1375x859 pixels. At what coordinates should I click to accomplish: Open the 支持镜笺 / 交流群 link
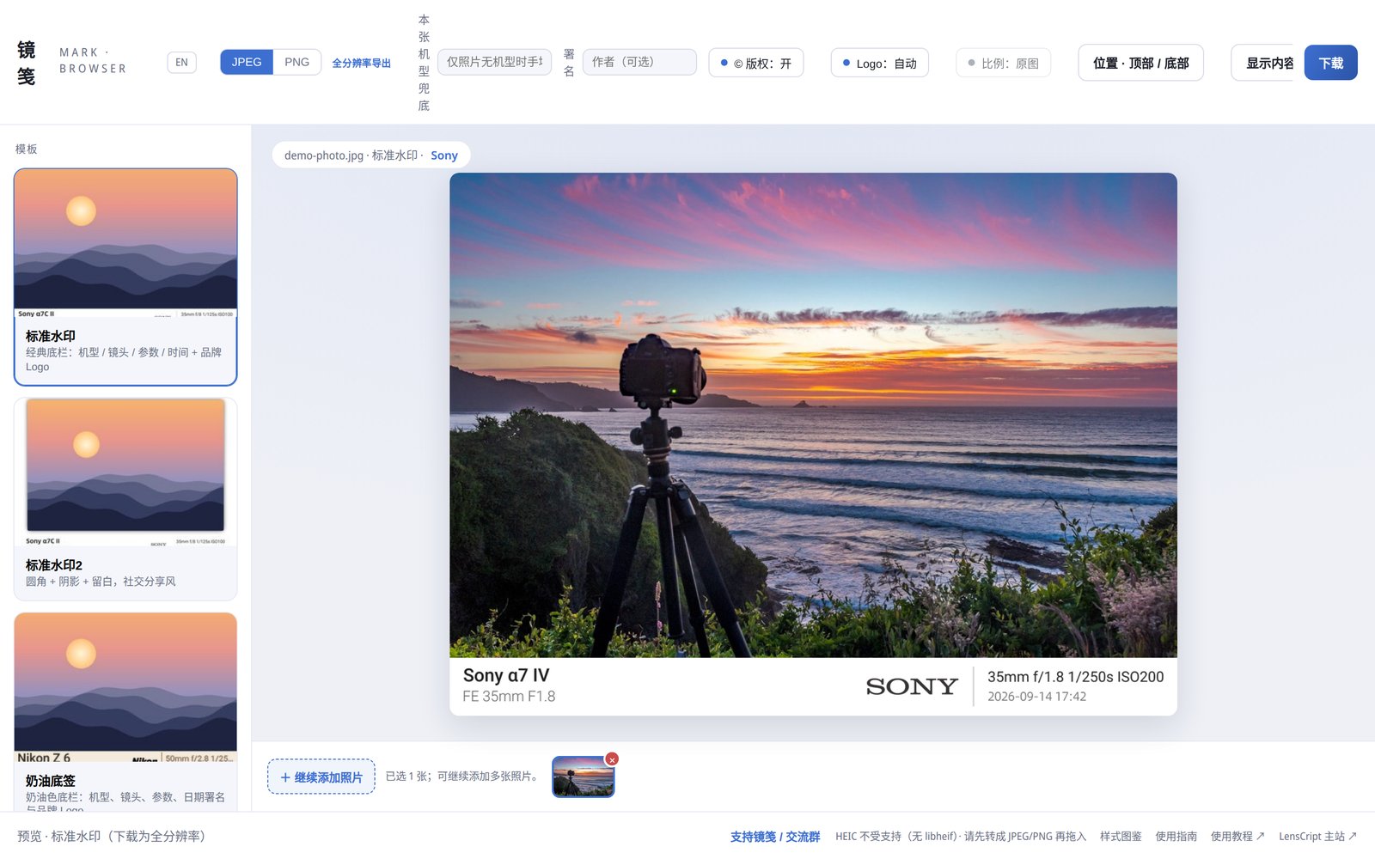coord(775,837)
